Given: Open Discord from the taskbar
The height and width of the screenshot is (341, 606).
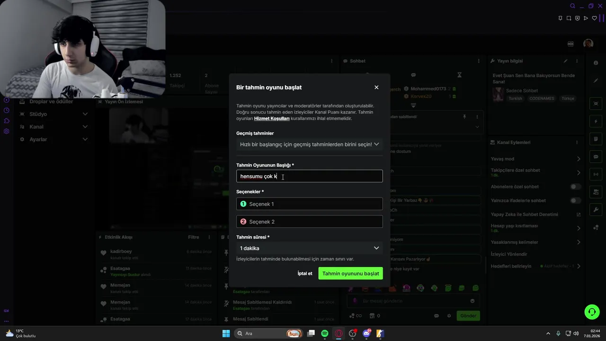Looking at the screenshot, I should click(366, 333).
